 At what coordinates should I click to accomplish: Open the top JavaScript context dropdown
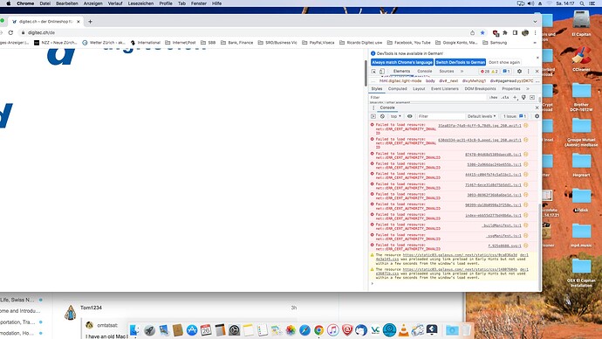(x=395, y=116)
